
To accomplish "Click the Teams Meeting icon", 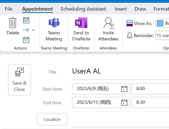I will click(x=54, y=23).
